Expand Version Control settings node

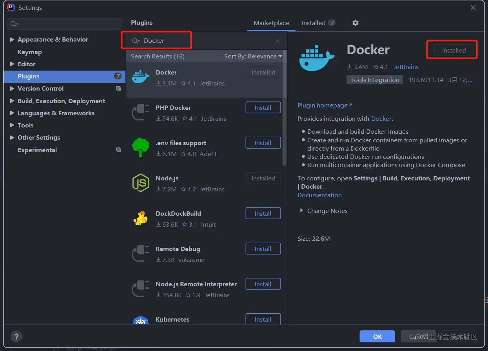[x=12, y=89]
